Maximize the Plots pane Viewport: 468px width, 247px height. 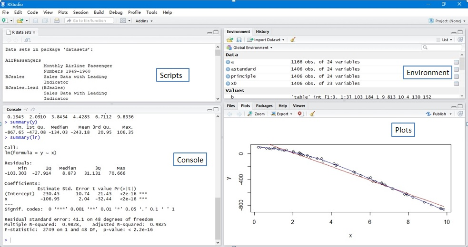(x=460, y=106)
